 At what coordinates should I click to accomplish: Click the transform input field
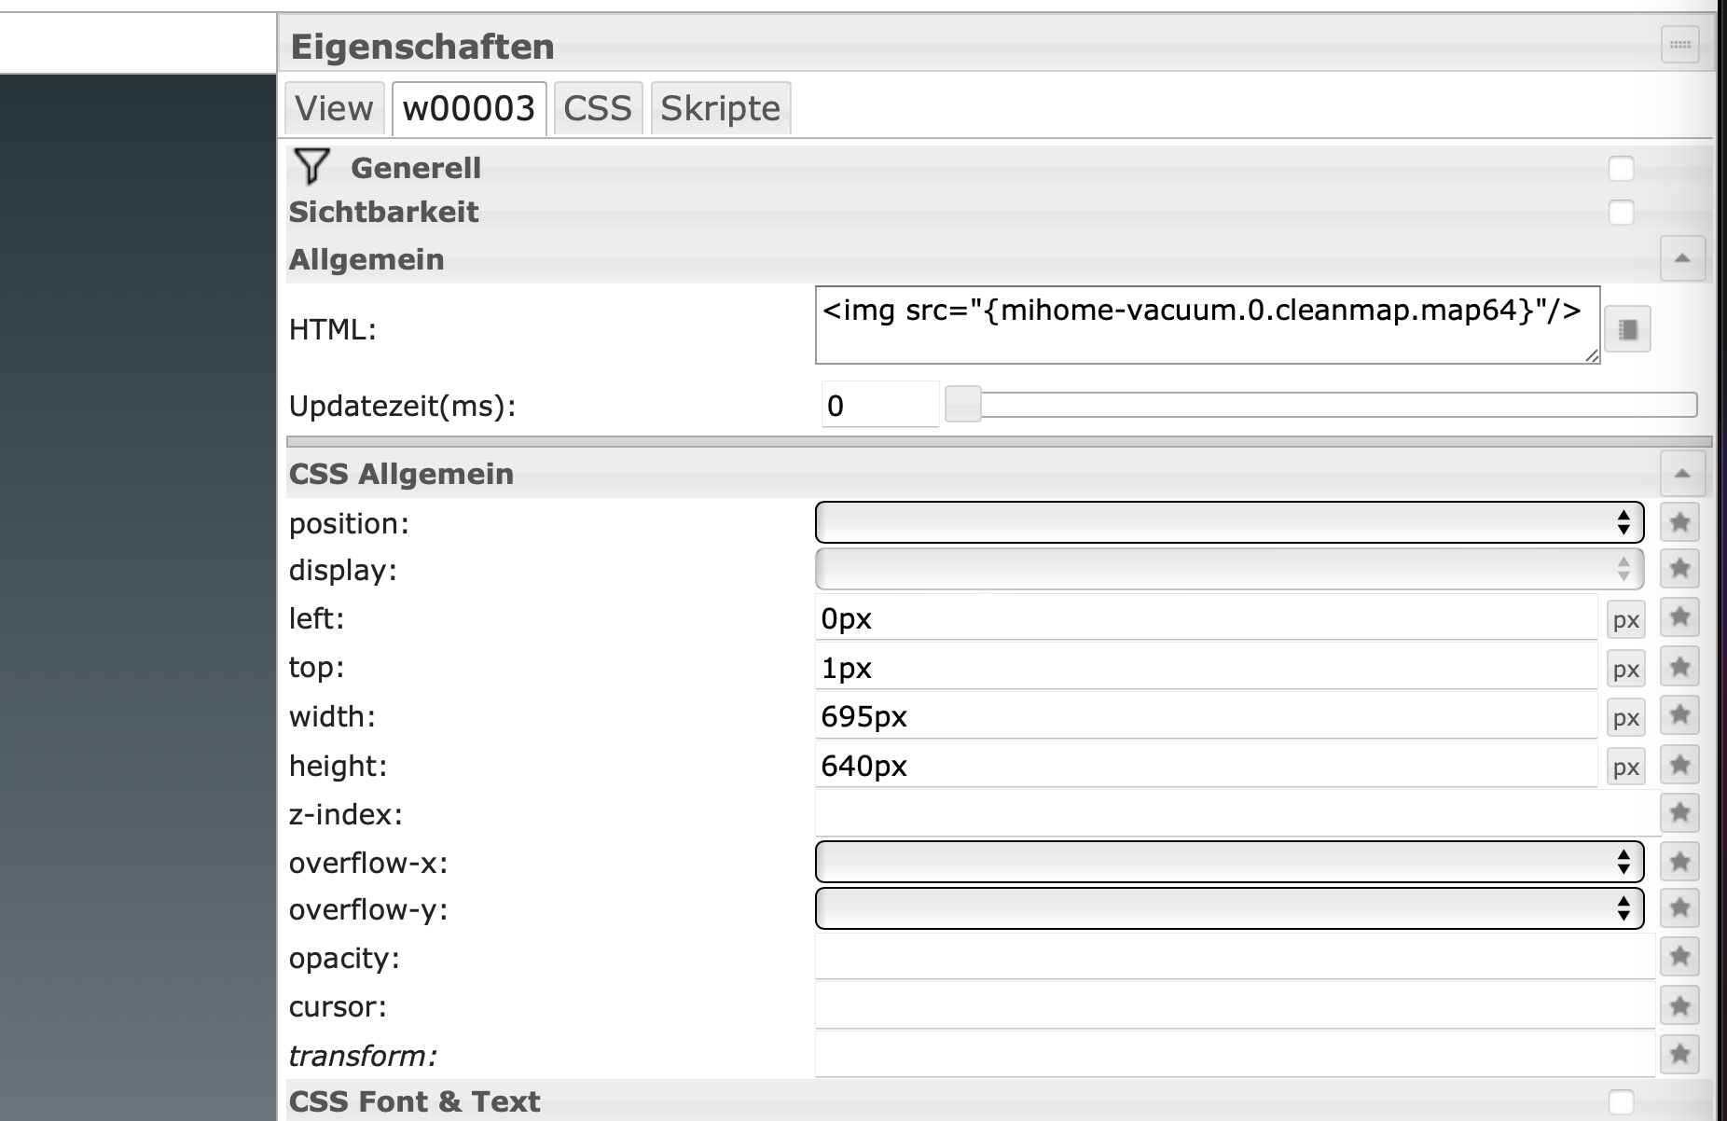(1235, 1055)
